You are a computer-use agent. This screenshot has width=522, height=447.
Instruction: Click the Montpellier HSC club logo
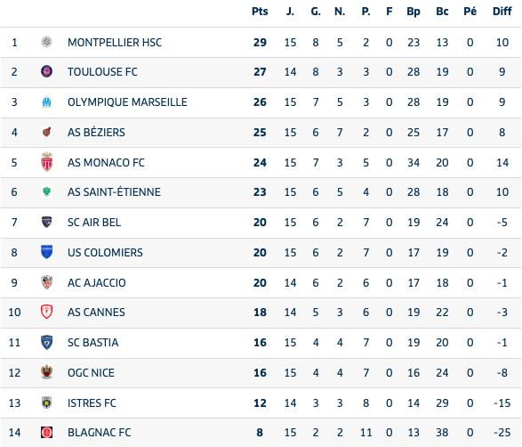point(46,42)
